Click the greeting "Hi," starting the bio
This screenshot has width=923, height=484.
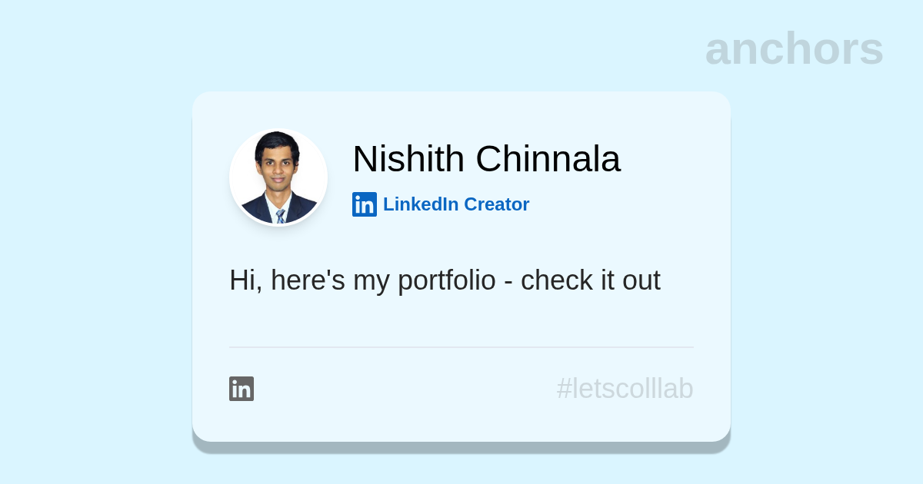click(245, 280)
